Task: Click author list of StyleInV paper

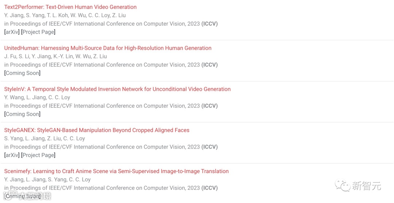Action: pos(37,97)
